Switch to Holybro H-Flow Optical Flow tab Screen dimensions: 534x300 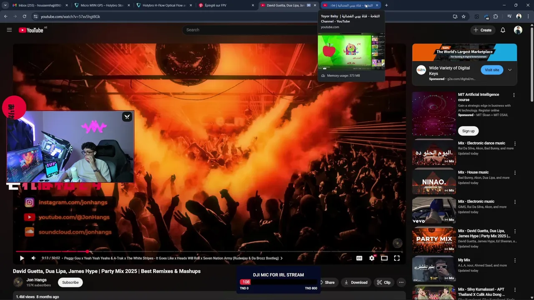[x=164, y=5]
